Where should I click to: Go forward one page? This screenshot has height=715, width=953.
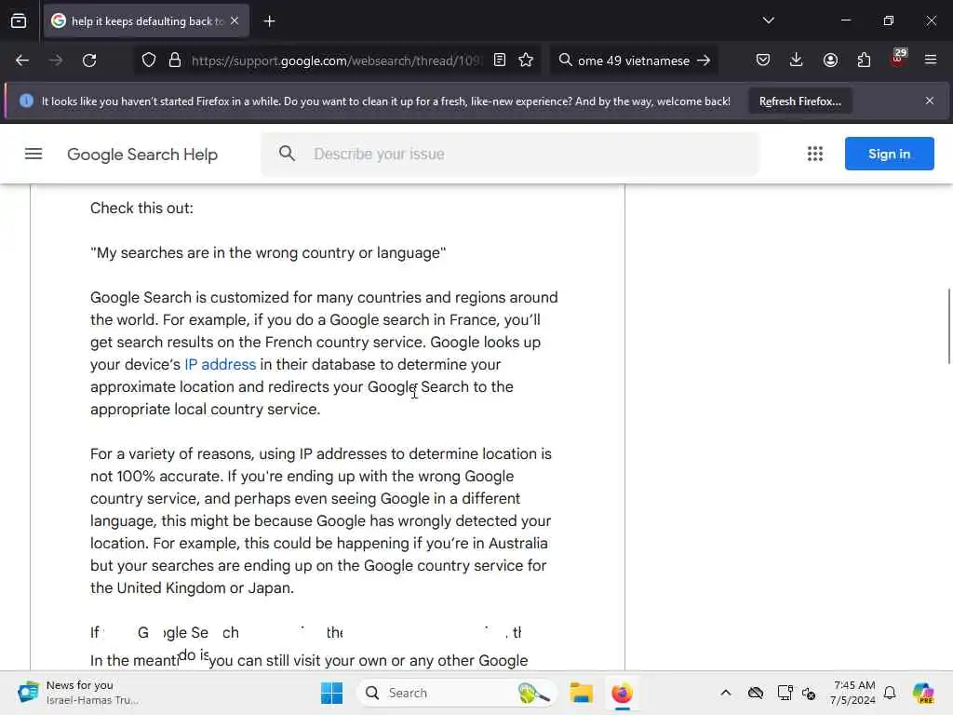tap(56, 61)
